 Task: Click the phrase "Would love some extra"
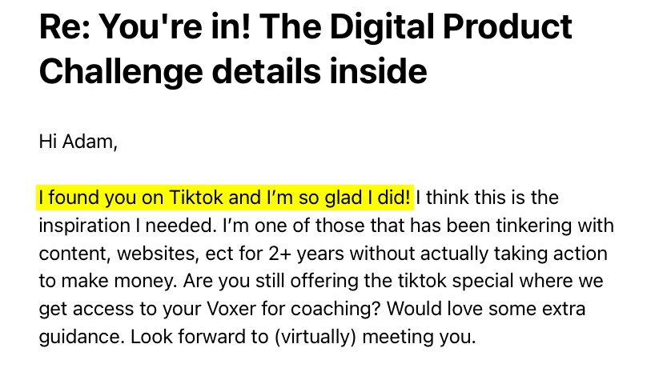486,309
